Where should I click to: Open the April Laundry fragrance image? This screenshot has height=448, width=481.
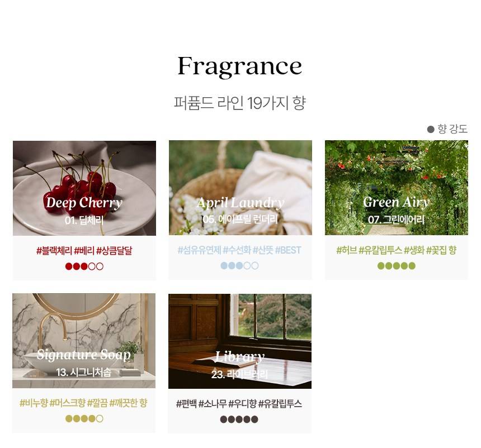click(240, 188)
